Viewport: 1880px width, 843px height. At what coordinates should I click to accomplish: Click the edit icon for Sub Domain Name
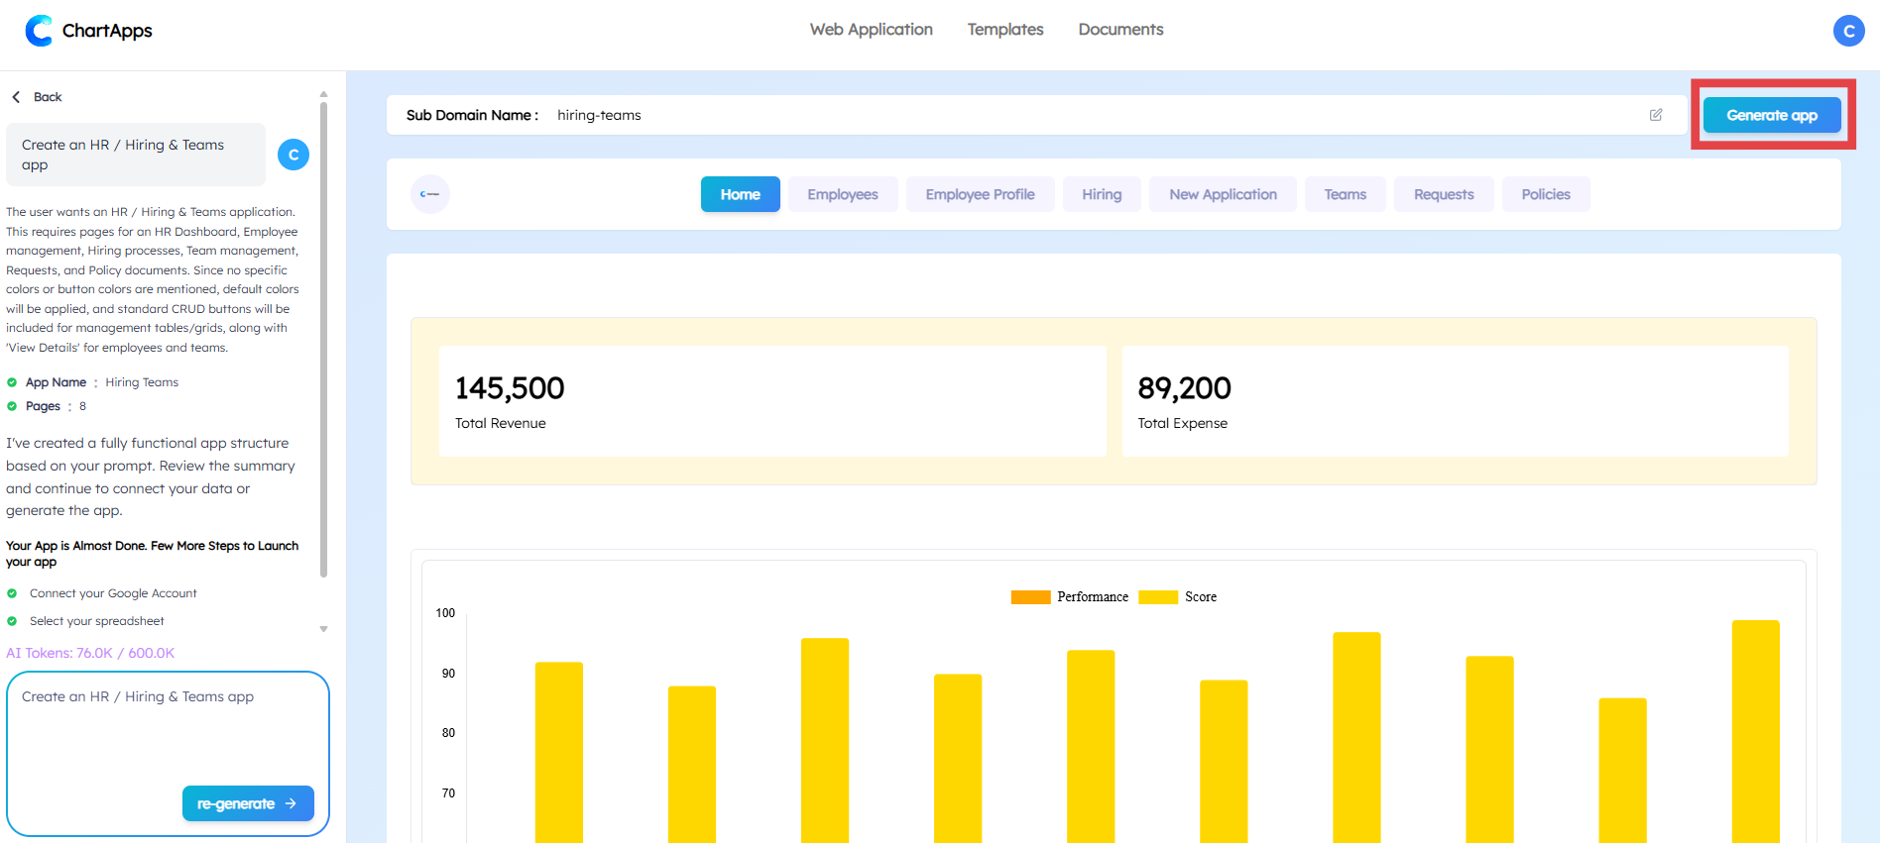tap(1656, 115)
